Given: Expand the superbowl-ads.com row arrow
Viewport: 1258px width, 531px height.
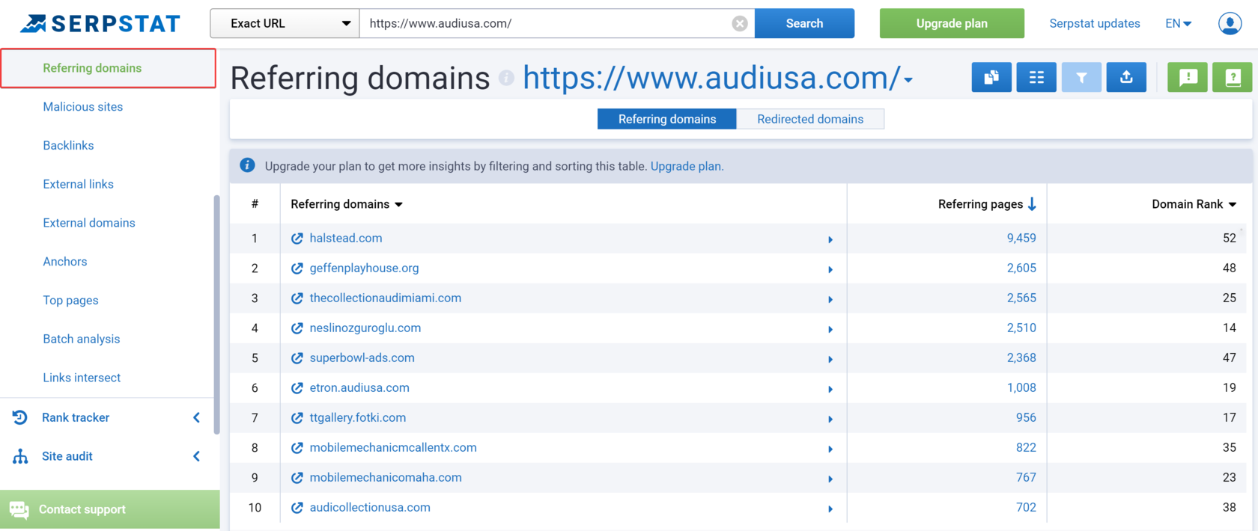Looking at the screenshot, I should [830, 359].
